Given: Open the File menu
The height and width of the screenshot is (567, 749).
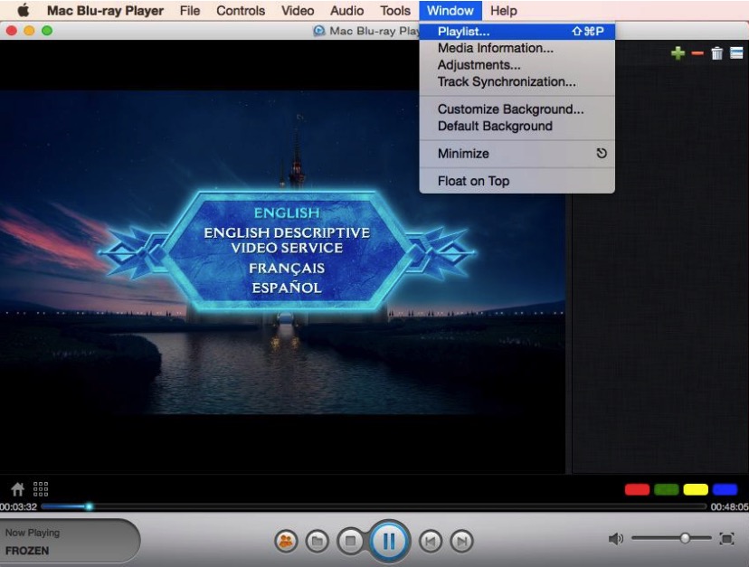Looking at the screenshot, I should click(x=190, y=11).
